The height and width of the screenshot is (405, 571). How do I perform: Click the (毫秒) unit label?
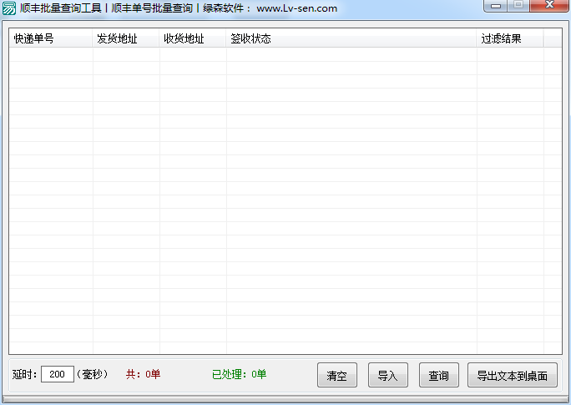point(92,374)
